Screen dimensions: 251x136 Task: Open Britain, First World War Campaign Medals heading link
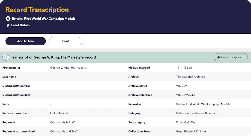coord(44,19)
